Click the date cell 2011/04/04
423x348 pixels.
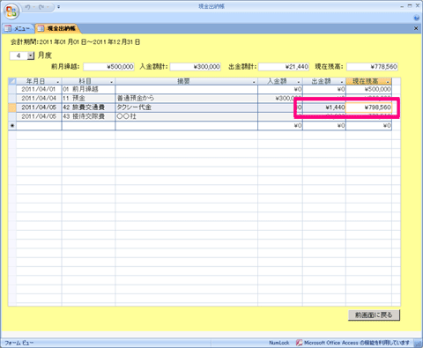point(39,98)
